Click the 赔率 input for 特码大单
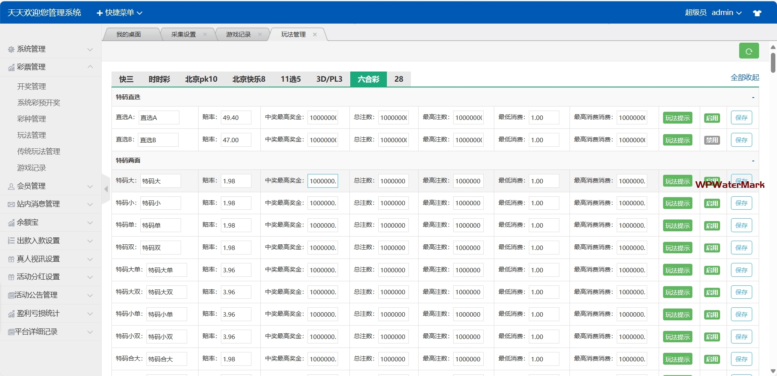This screenshot has height=376, width=777. [236, 270]
